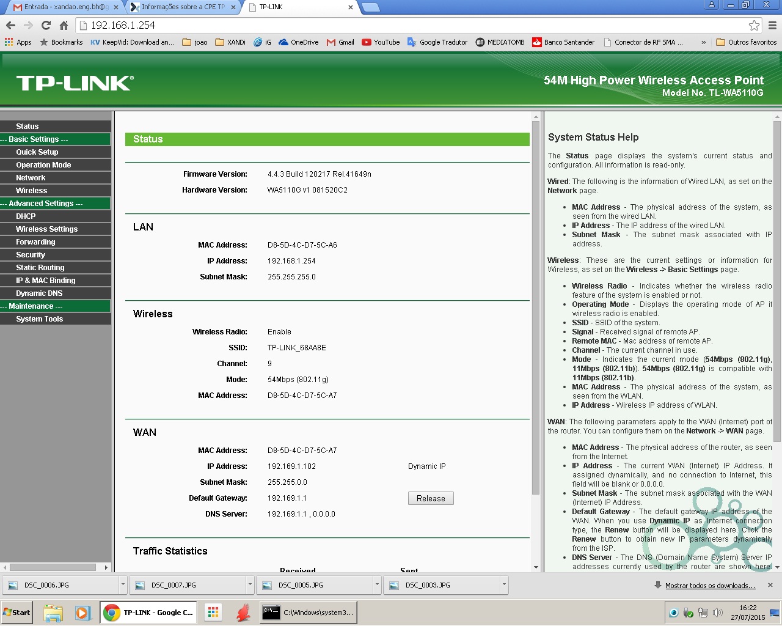
Task: Close the Informações sobre a CPE tab
Action: pyautogui.click(x=233, y=7)
